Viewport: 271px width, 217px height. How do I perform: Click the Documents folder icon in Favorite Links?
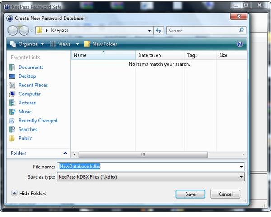tap(12, 68)
